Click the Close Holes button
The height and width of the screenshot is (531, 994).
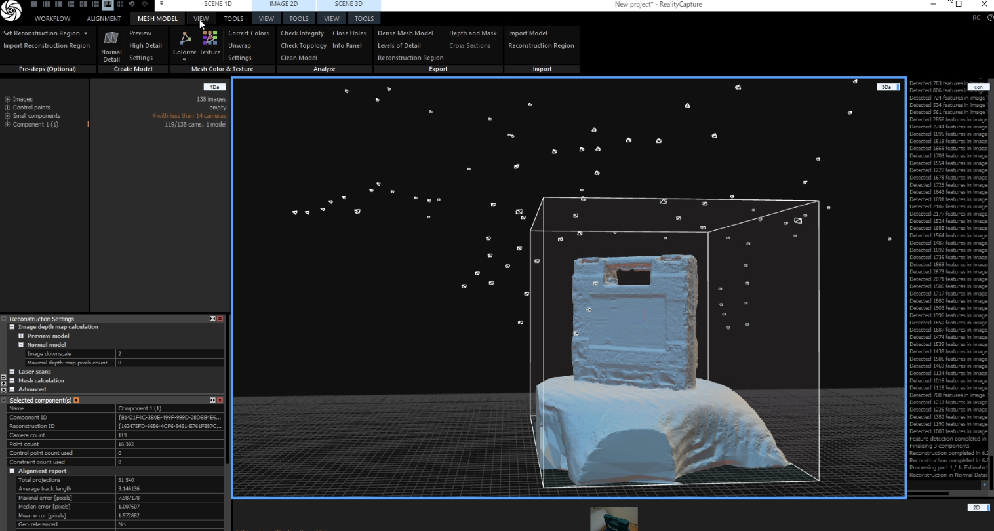(x=349, y=33)
